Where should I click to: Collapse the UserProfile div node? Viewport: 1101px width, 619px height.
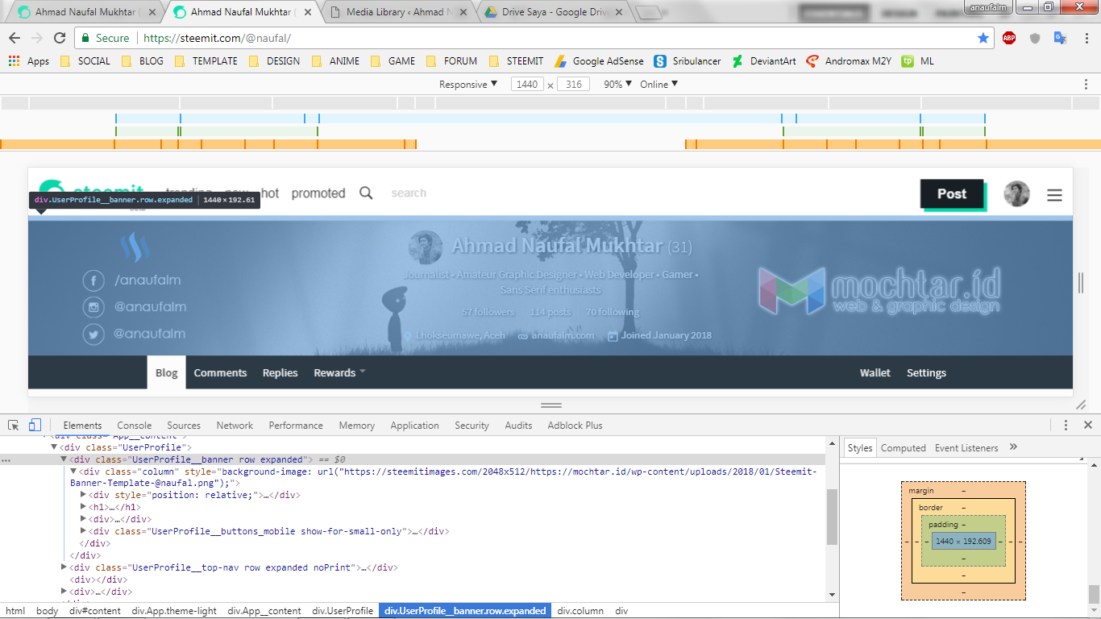pos(54,447)
